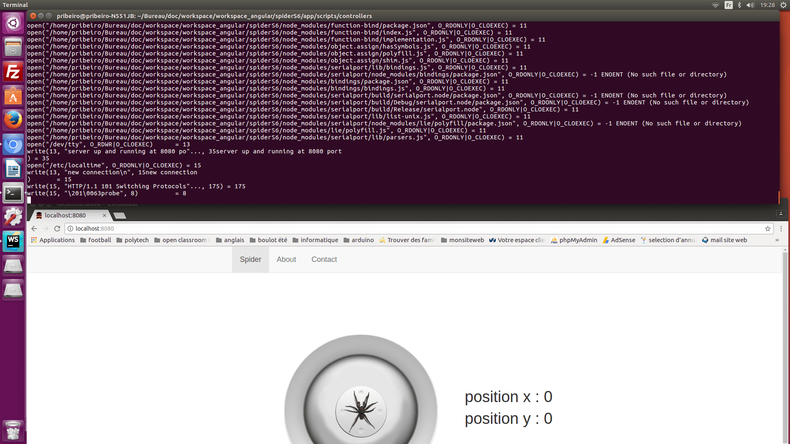Expand the bookmarks overflow chevron

pyautogui.click(x=777, y=240)
